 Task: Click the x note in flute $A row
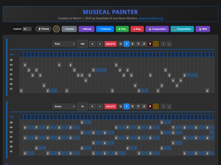tap(59, 65)
